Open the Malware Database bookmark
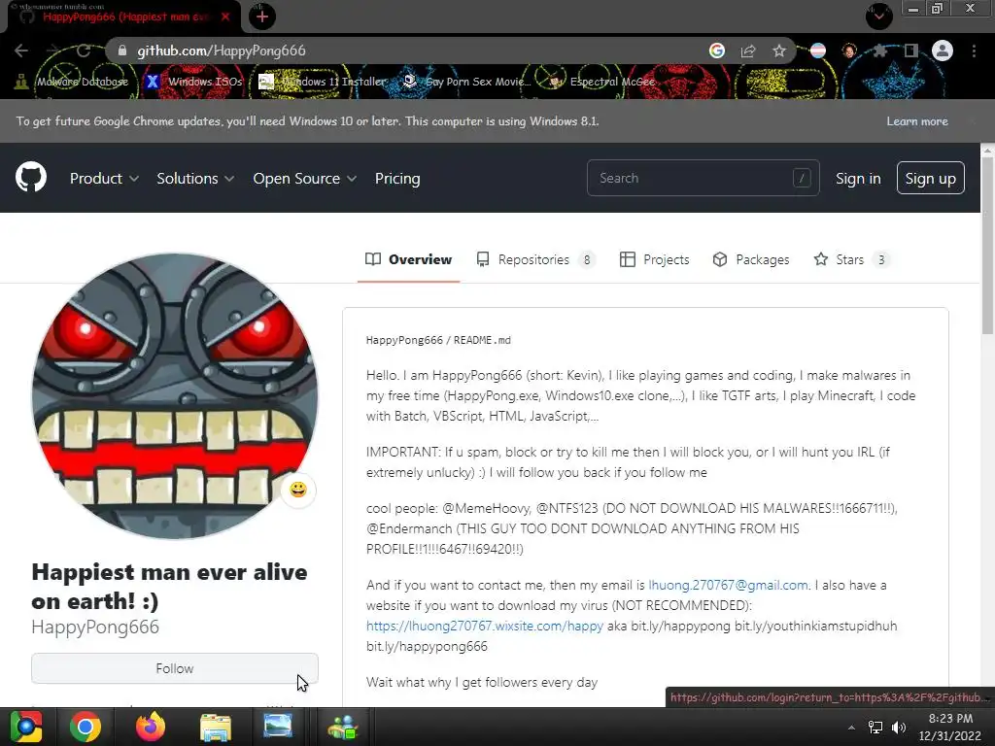The height and width of the screenshot is (746, 995). [x=73, y=82]
